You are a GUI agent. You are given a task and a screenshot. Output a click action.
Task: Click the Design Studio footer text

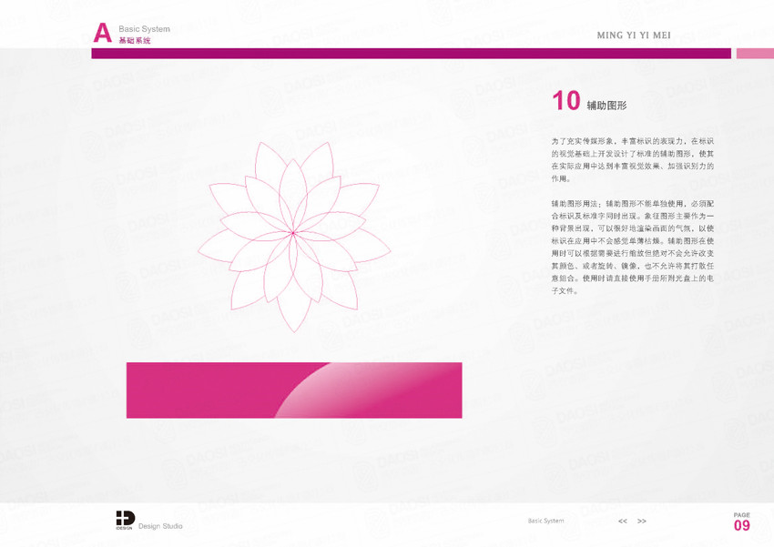[160, 526]
